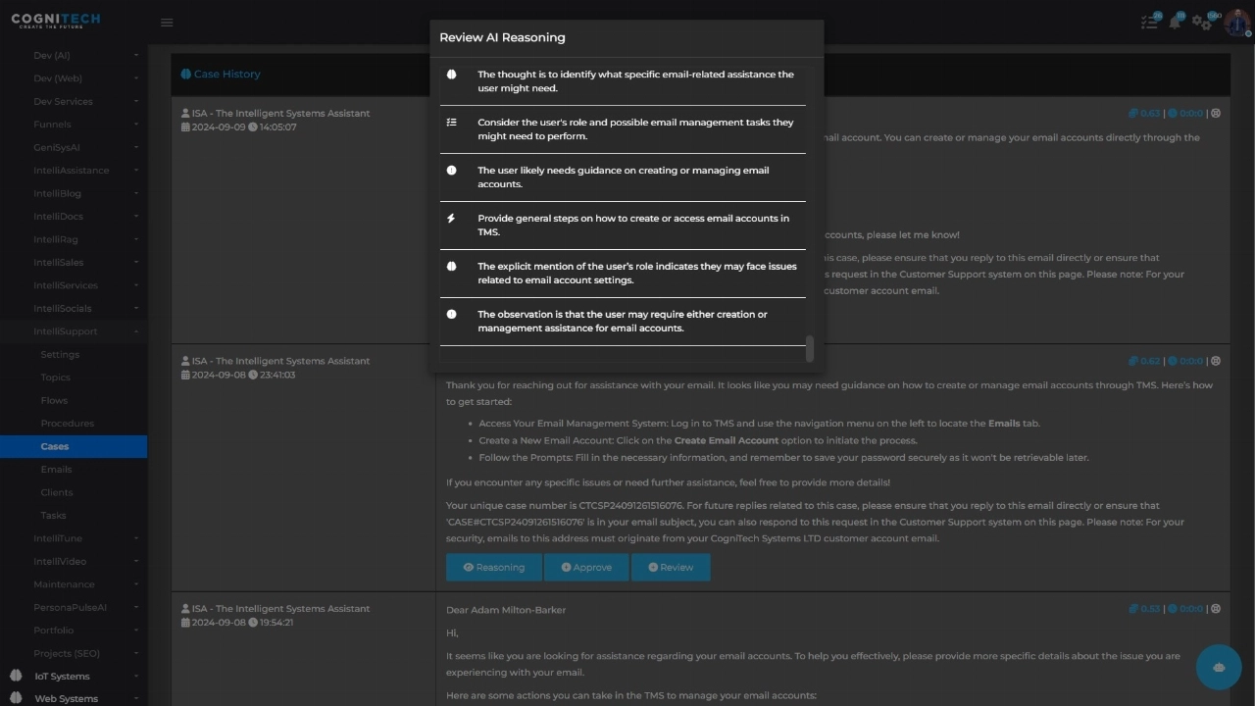The height and width of the screenshot is (706, 1255).
Task: Open the floating chatbot assistant button
Action: tap(1219, 667)
